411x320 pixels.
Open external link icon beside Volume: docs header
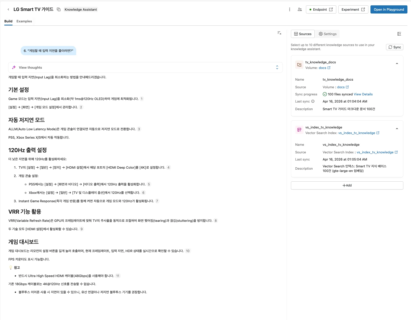(329, 68)
